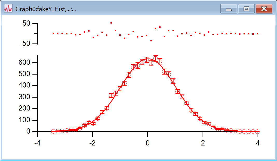The width and height of the screenshot is (277, 161).
Task: Click the 2 tick label on horizontal axis
Action: pos(203,143)
